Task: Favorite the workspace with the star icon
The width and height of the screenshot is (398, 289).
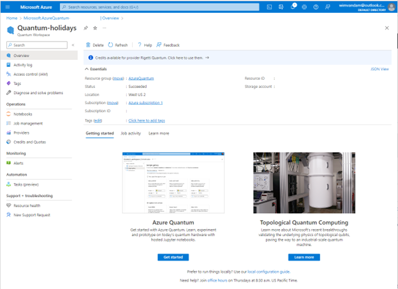Action: point(95,28)
